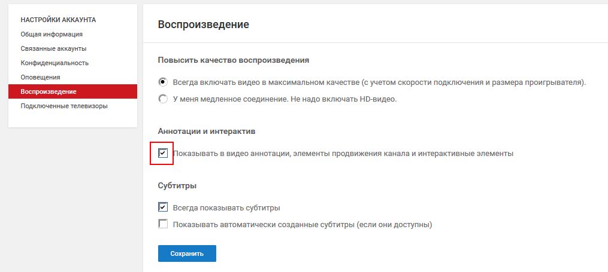This screenshot has height=272, width=608.
Task: Select the maximum video quality radio button
Action: click(164, 82)
